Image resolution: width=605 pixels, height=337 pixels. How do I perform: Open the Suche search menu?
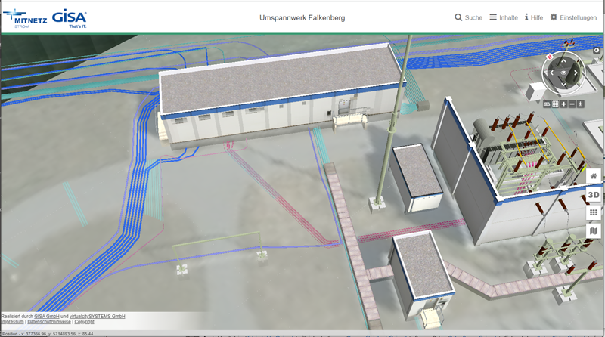469,17
